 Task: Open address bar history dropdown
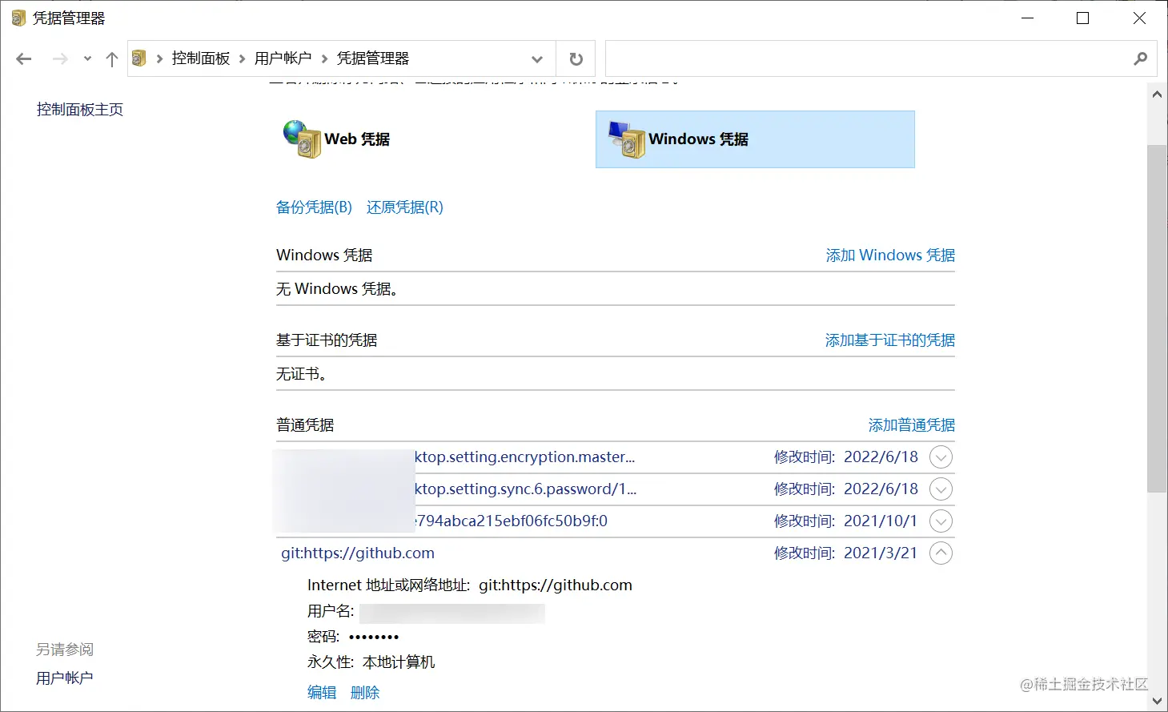537,59
